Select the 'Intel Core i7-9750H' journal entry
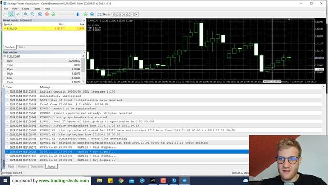This screenshot has height=185, width=328. [163, 104]
